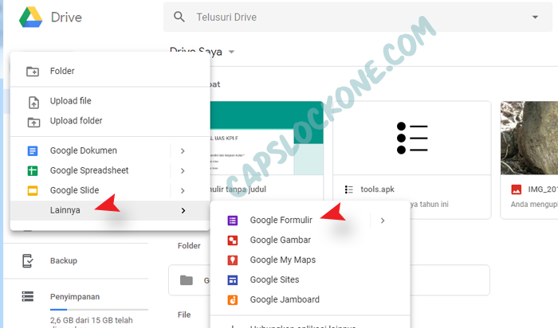Click the gray folder icon under Folder

click(x=186, y=280)
